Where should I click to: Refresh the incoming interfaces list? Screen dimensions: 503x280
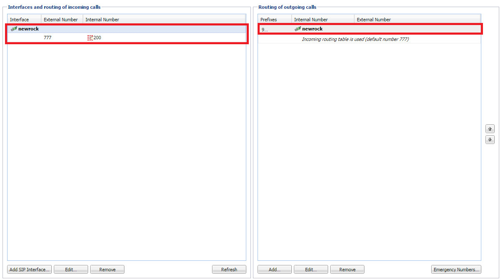coord(229,270)
